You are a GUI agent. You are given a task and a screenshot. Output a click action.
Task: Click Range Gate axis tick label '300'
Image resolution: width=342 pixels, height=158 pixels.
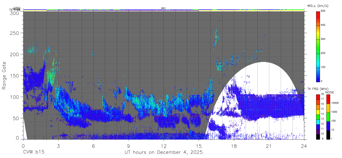14,13
